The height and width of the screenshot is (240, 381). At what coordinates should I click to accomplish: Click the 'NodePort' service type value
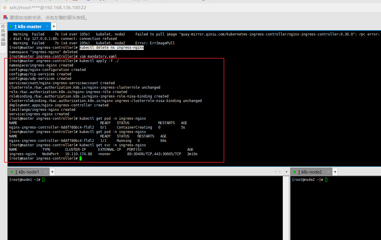[x=50, y=154]
